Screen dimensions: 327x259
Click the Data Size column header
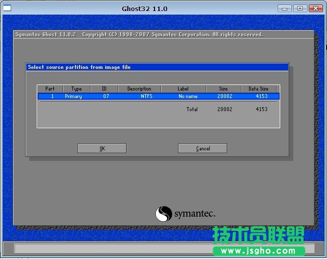point(259,89)
